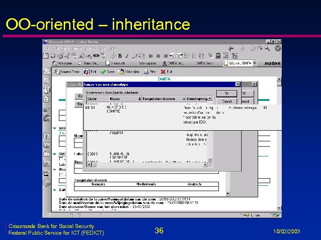The width and height of the screenshot is (321, 240).
Task: Click the Italic formatting icon
Action: [127, 56]
